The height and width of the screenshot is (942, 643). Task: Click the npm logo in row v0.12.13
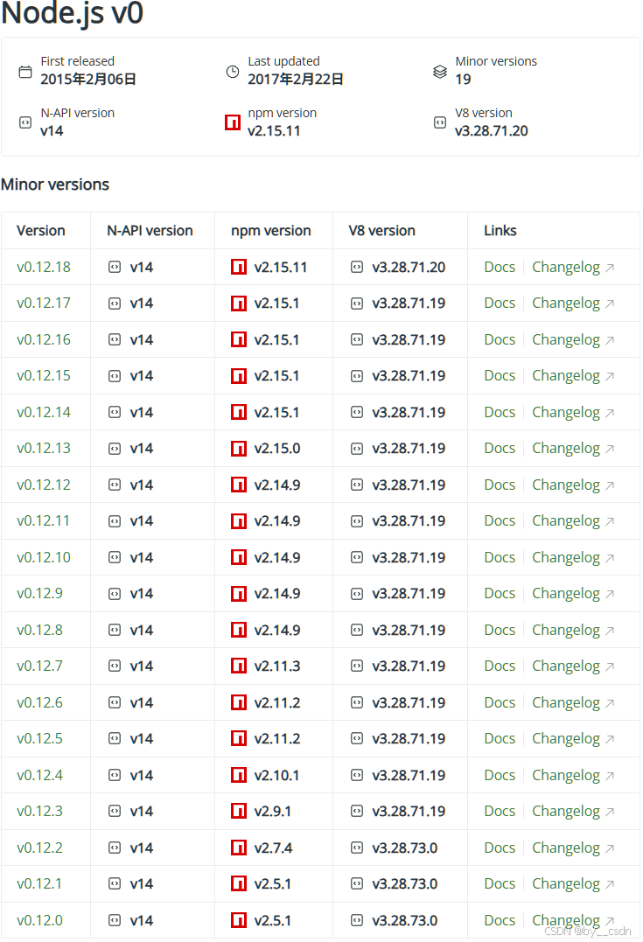[239, 449]
